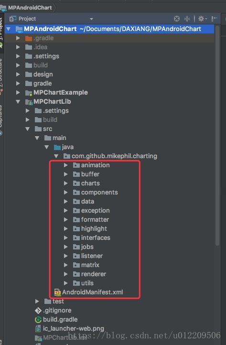The height and width of the screenshot is (345, 226).
Task: Click the Project panel vertical scrollbar
Action: click(x=217, y=135)
